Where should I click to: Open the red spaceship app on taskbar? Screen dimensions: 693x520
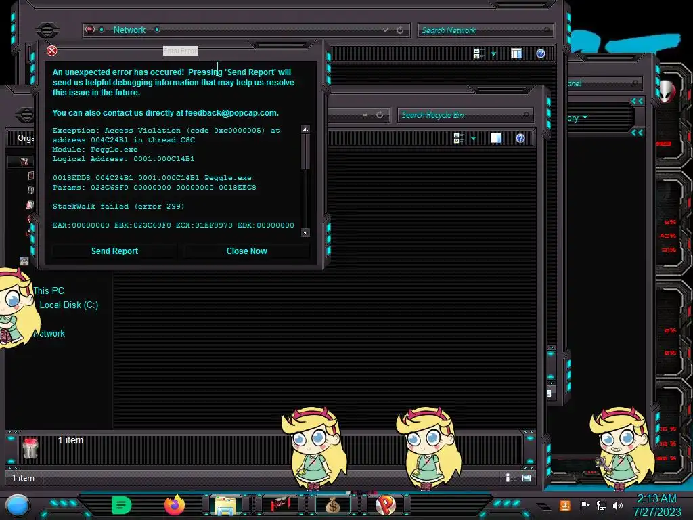click(280, 504)
